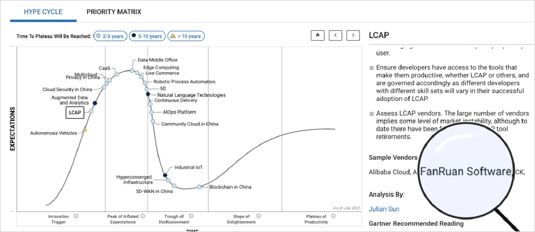
Task: Open info icon for Peak of Inflated Expectations
Action: coord(143,216)
